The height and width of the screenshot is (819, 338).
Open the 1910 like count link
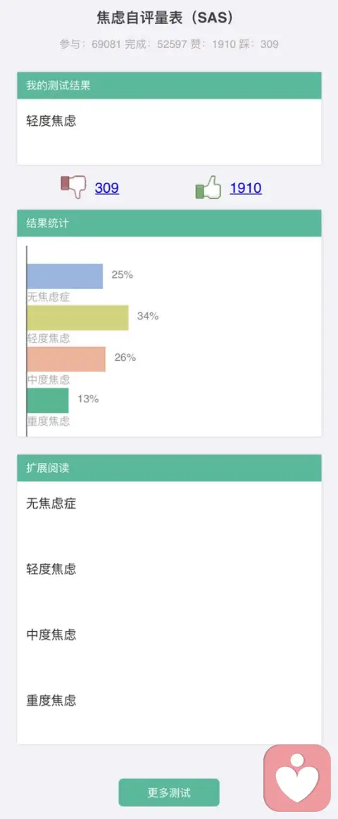(246, 188)
